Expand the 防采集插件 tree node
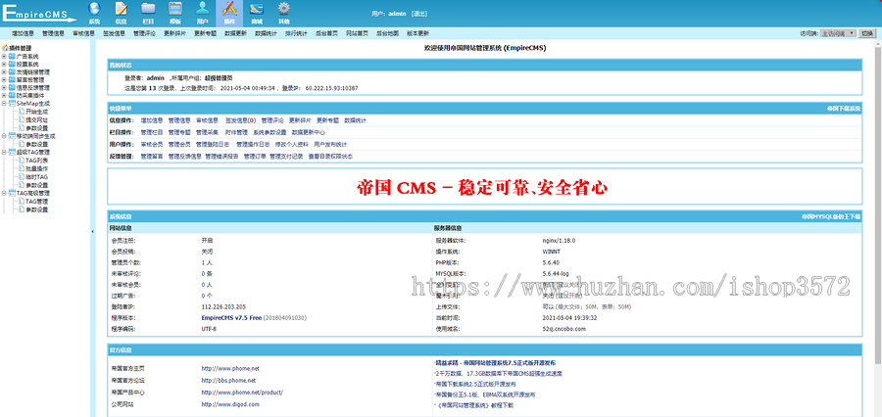The width and height of the screenshot is (882, 417). click(5, 96)
